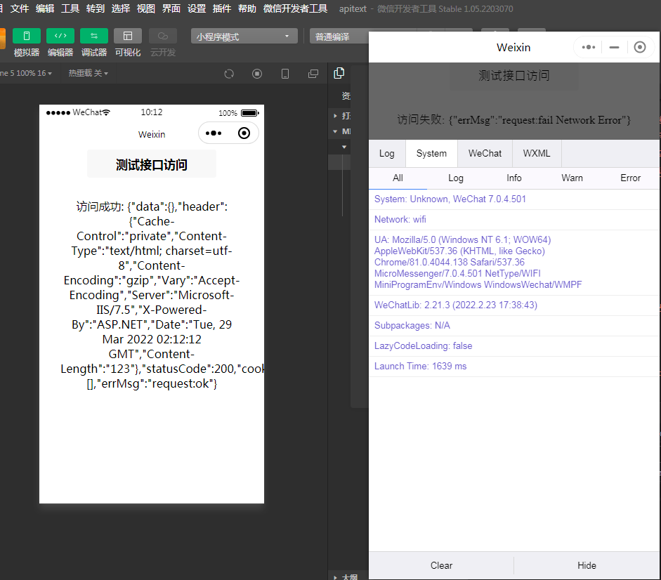661x580 pixels.
Task: Click the 'Network: wifi' log row
Action: (514, 220)
